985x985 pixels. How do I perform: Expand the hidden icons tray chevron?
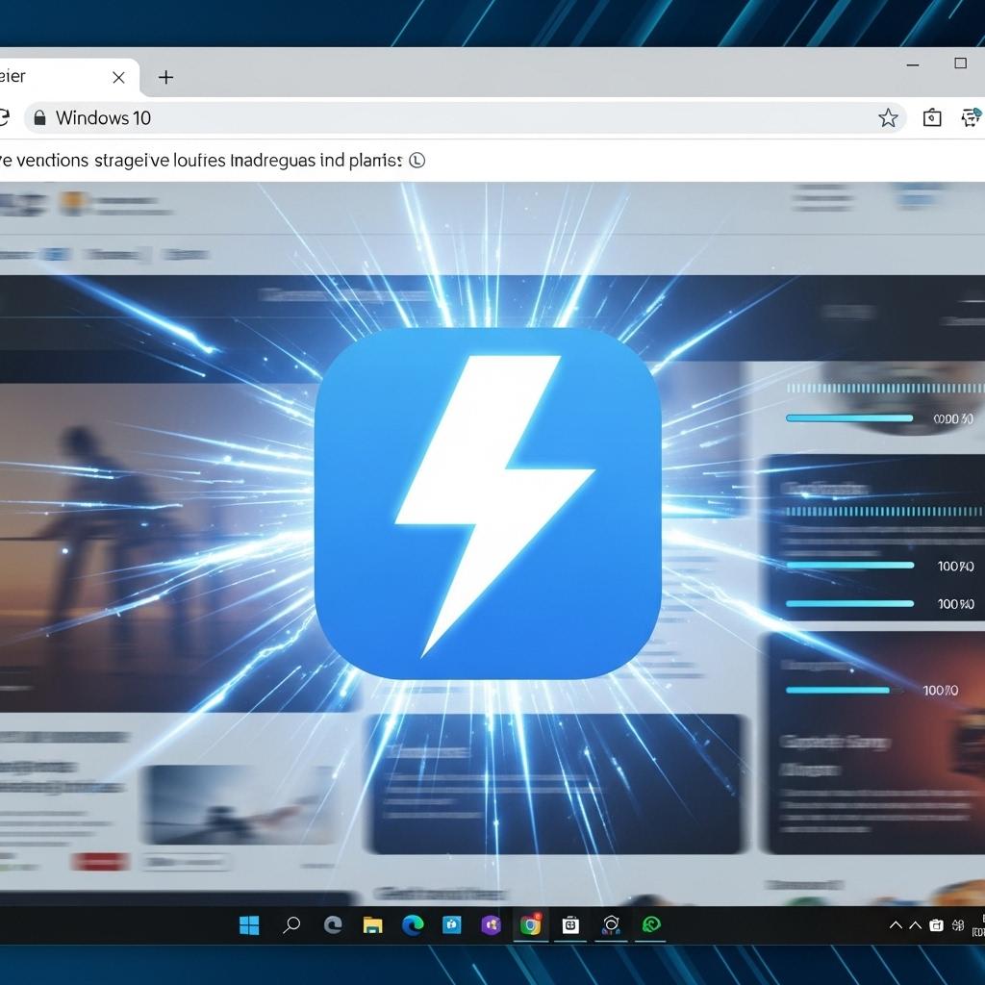tap(896, 925)
